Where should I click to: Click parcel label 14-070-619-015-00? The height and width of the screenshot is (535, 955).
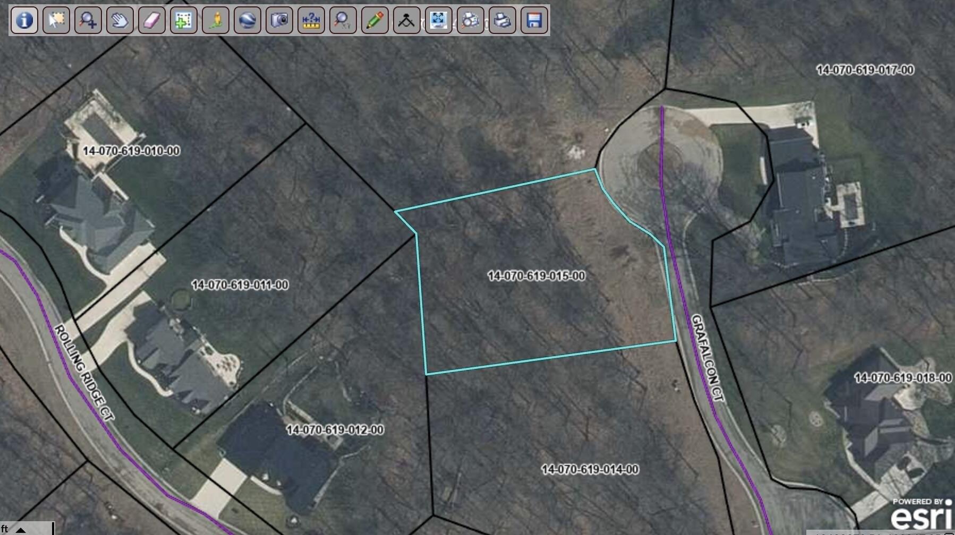click(536, 276)
